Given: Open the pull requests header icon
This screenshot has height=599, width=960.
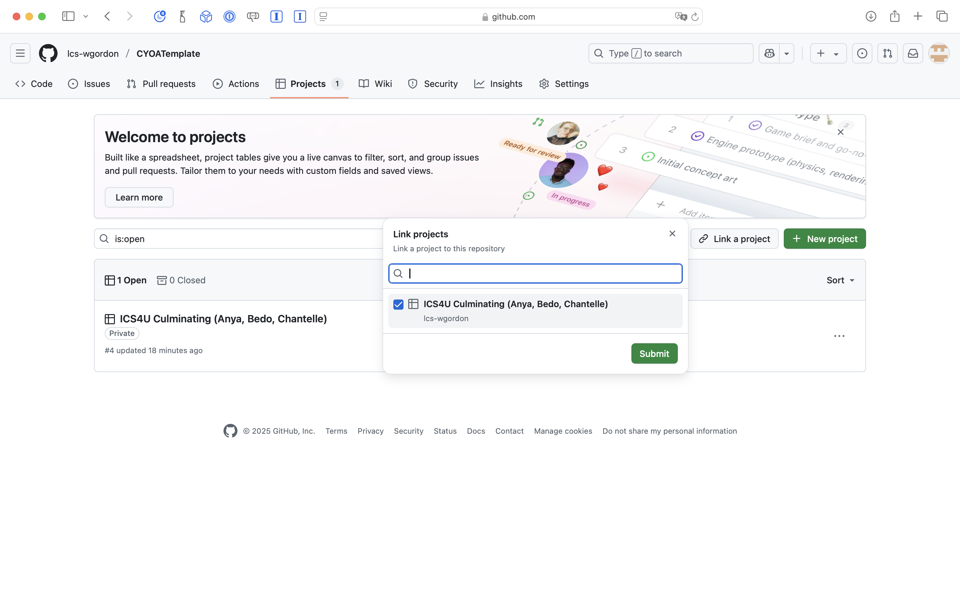Looking at the screenshot, I should tap(887, 54).
